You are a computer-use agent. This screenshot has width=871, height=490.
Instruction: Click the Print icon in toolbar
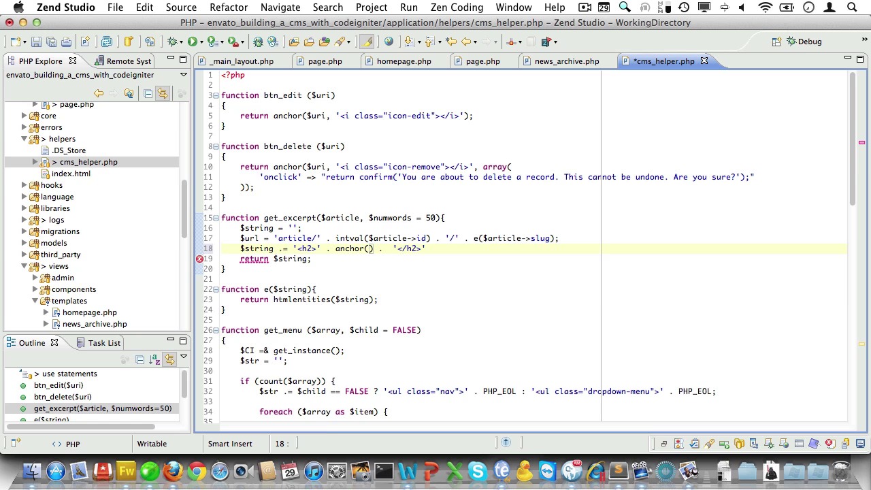click(66, 42)
